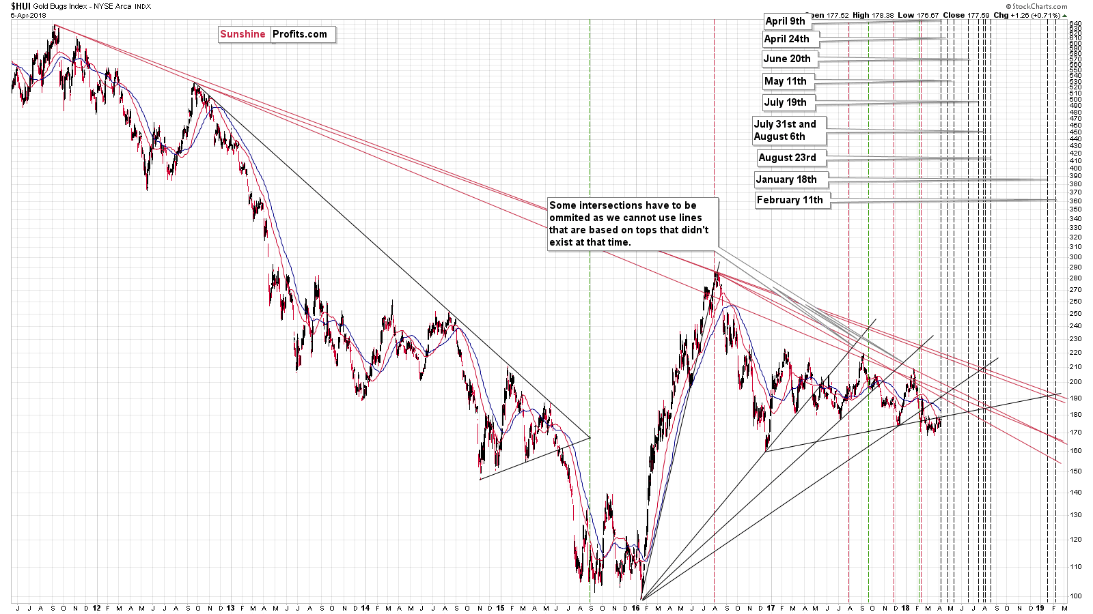Click the year 13 label on time axis
Image resolution: width=1093 pixels, height=614 pixels.
pos(230,608)
